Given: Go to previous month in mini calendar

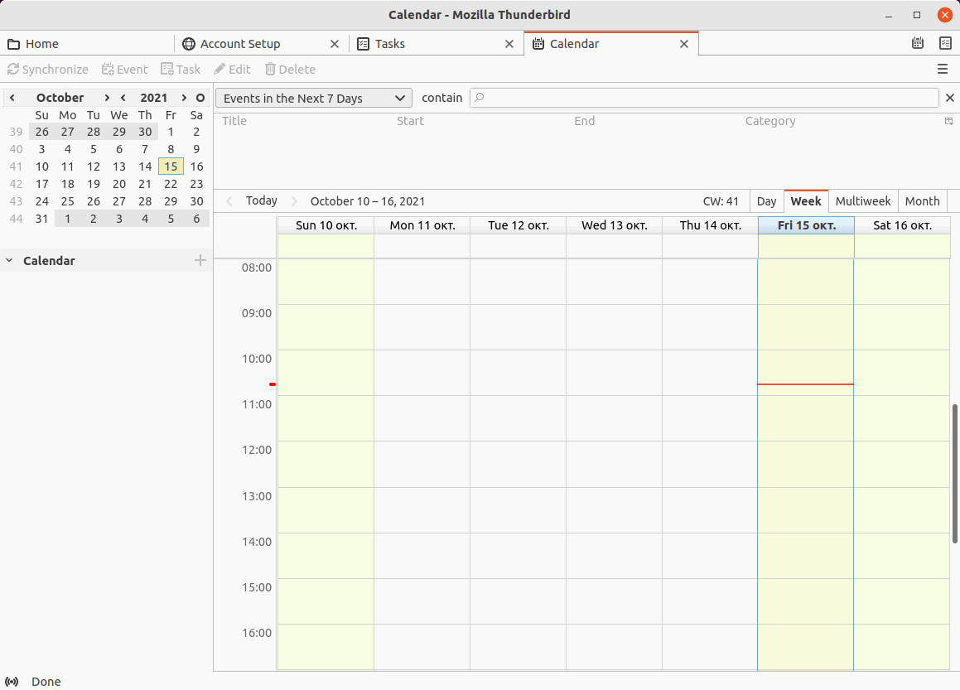Looking at the screenshot, I should tap(12, 98).
